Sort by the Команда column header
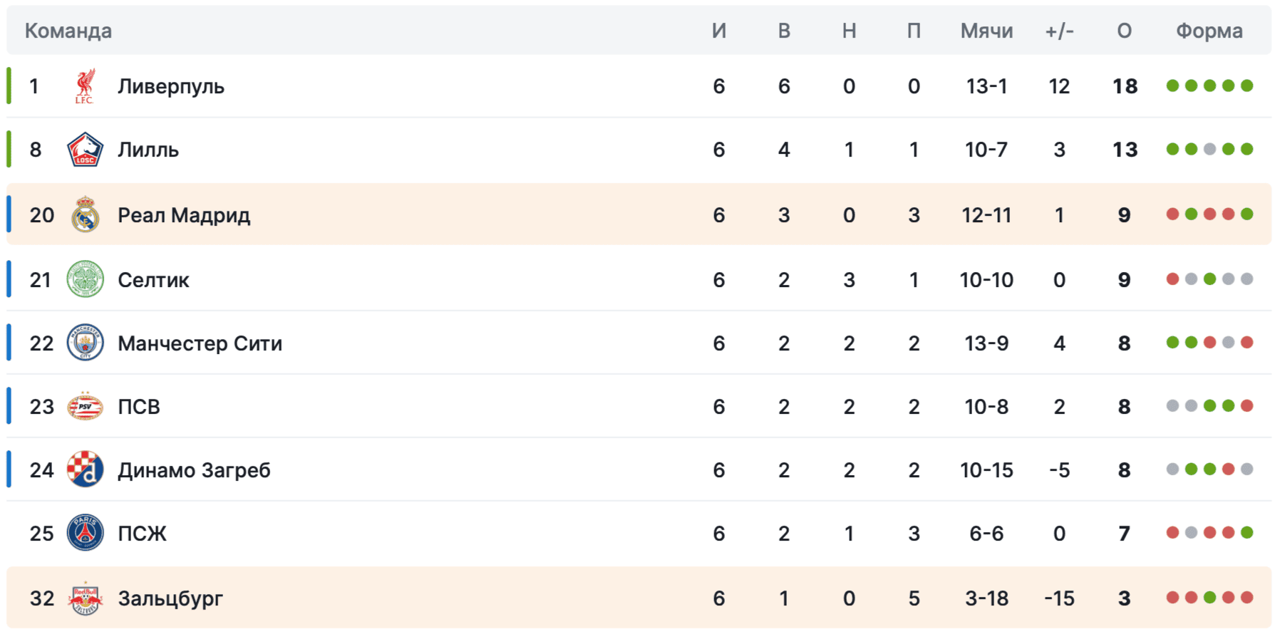The image size is (1280, 634). (68, 31)
